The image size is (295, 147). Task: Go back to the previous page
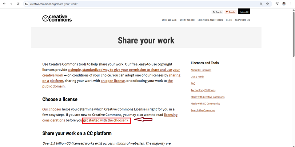point(4,4)
